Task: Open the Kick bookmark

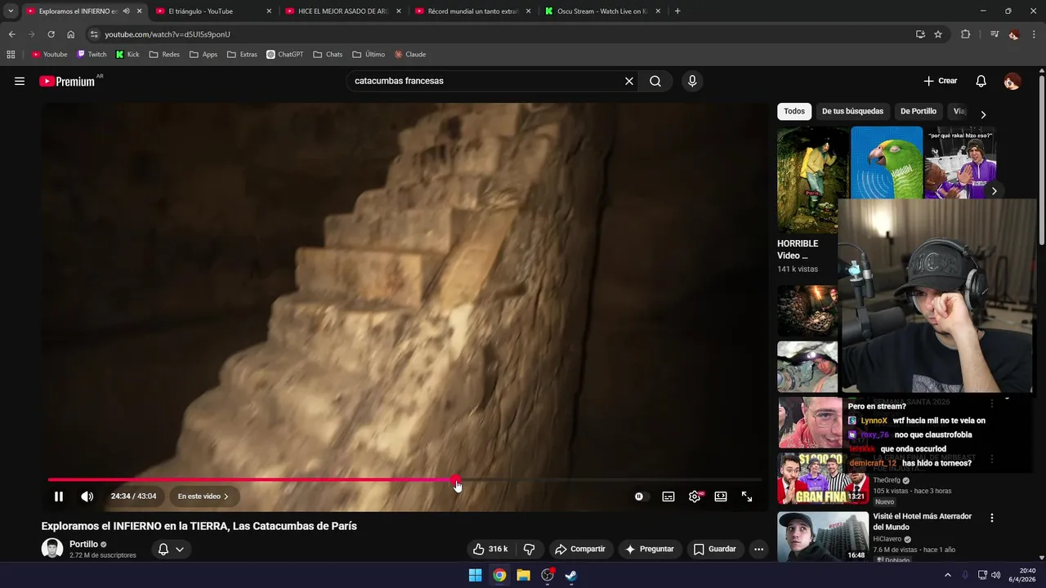Action: coord(127,55)
